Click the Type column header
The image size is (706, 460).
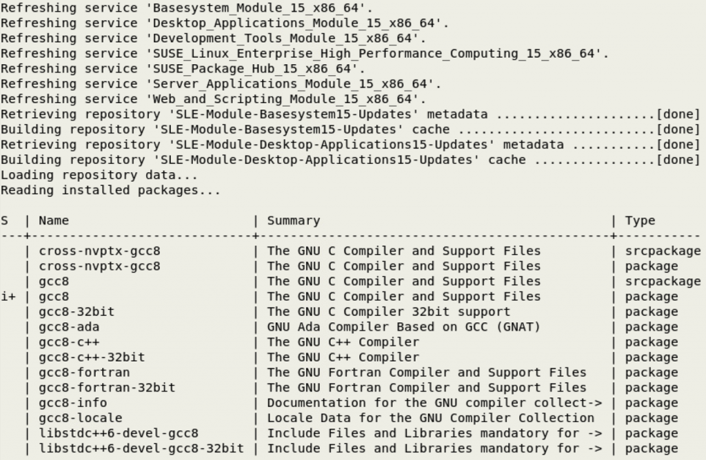coord(640,220)
